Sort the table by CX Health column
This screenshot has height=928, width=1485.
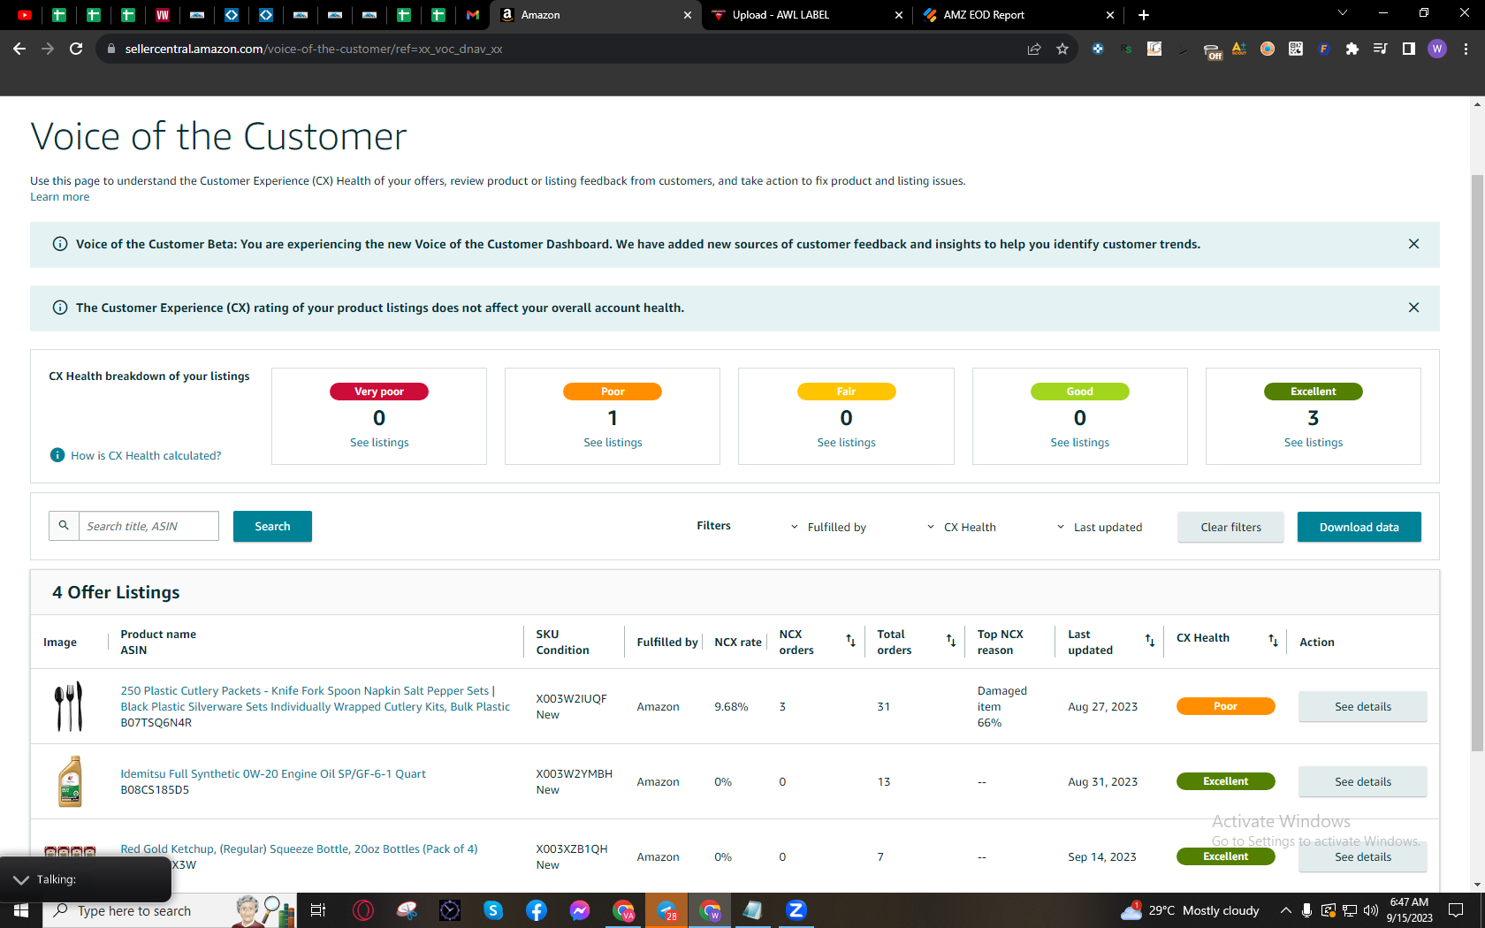click(x=1273, y=641)
